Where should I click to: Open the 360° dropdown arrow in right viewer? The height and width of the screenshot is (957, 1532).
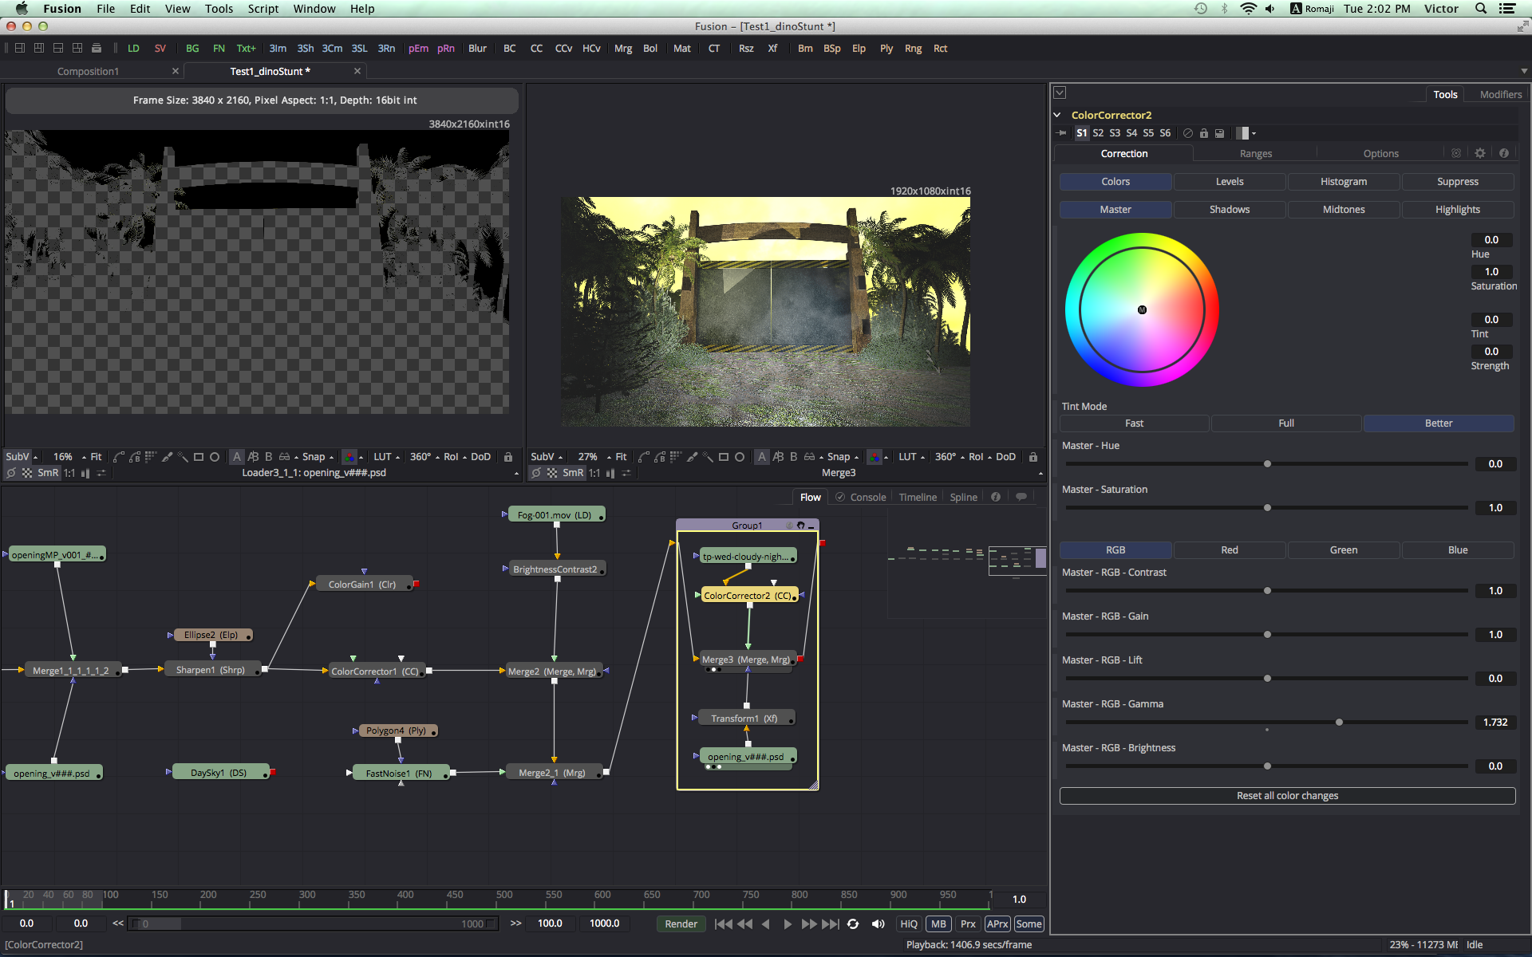click(x=963, y=458)
